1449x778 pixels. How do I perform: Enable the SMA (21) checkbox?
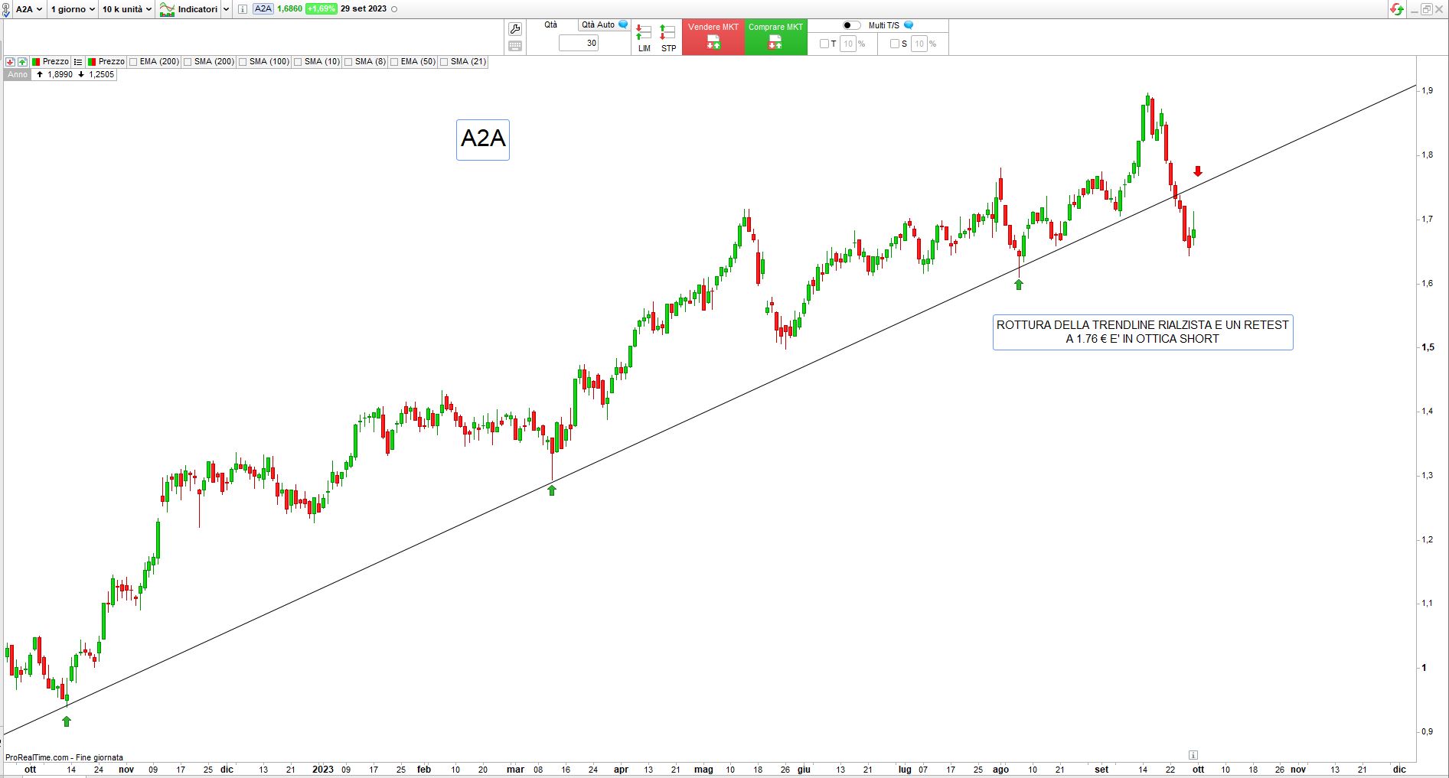pyautogui.click(x=445, y=62)
